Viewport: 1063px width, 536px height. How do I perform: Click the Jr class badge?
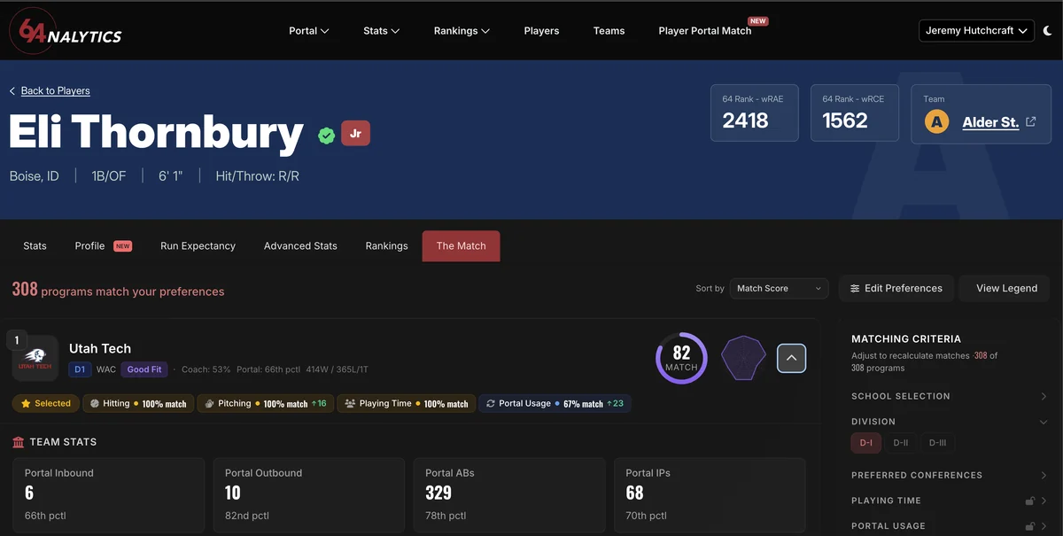tap(355, 134)
